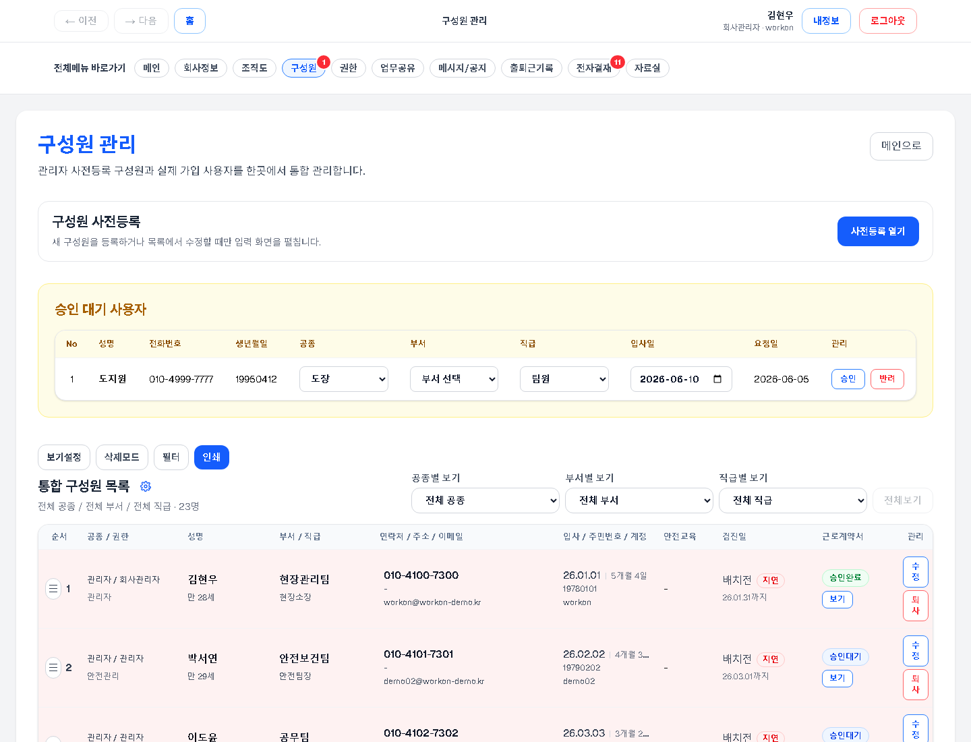Open 메인 menu shortcut
Screen dimensions: 971x742
[x=152, y=68]
